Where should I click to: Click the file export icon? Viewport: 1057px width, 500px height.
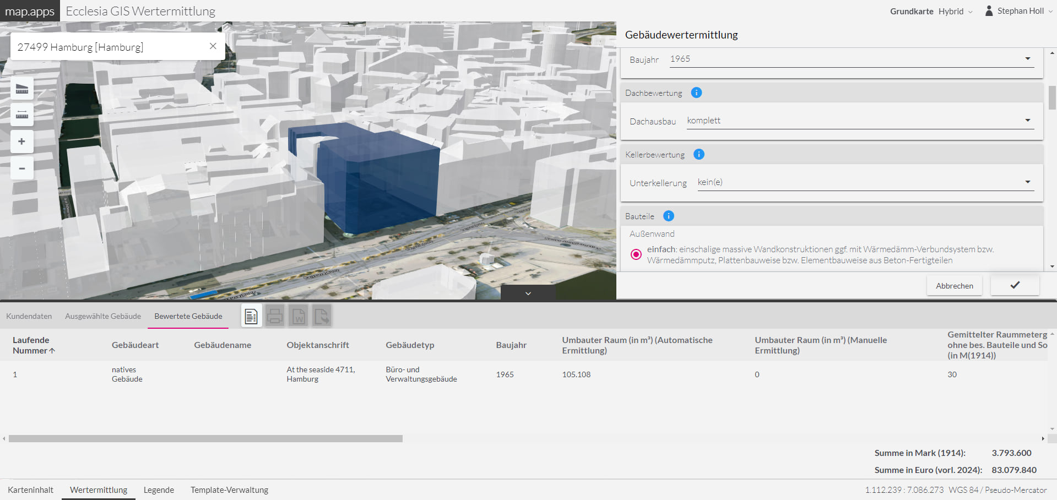[x=322, y=316]
